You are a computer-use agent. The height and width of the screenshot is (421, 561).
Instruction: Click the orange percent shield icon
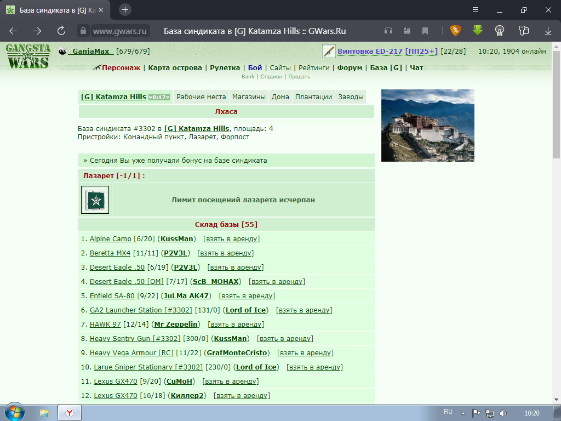(x=455, y=31)
